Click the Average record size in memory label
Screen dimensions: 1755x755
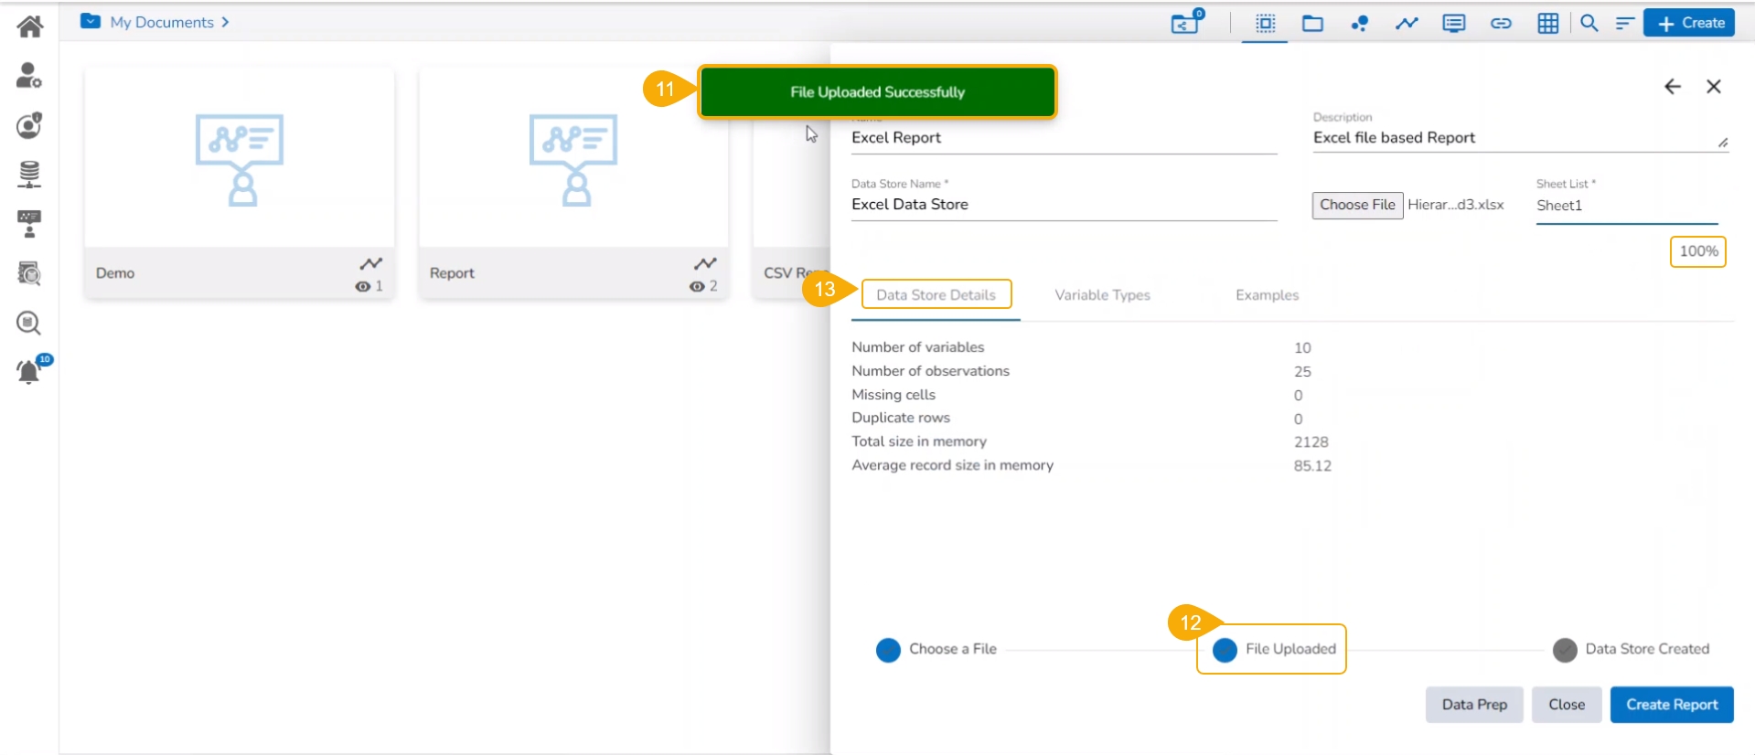pos(953,465)
